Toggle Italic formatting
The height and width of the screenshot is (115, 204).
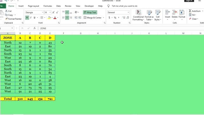(31, 18)
